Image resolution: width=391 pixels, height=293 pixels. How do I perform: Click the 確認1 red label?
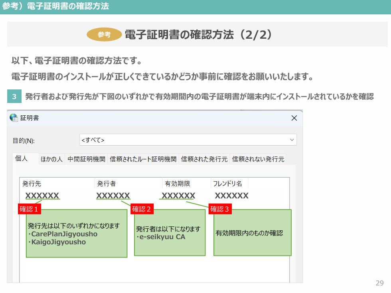point(29,209)
